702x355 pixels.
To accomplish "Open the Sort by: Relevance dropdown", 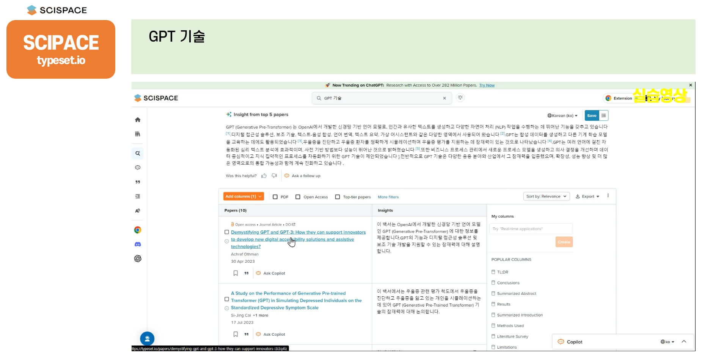I will pos(547,196).
